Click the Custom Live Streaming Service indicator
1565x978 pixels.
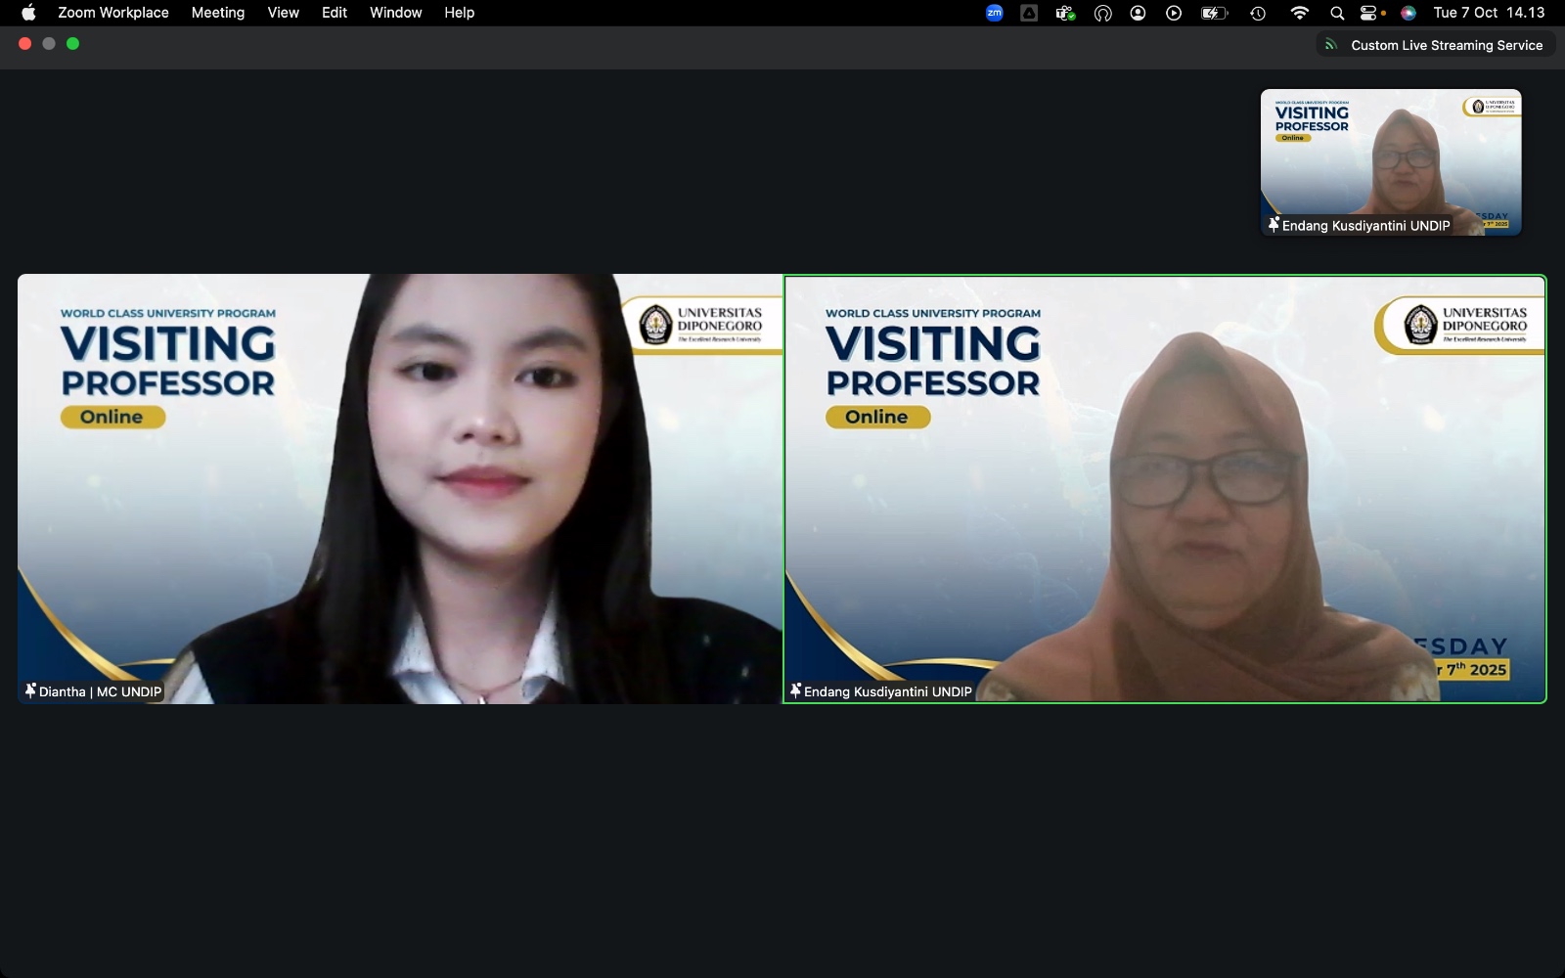coord(1436,45)
